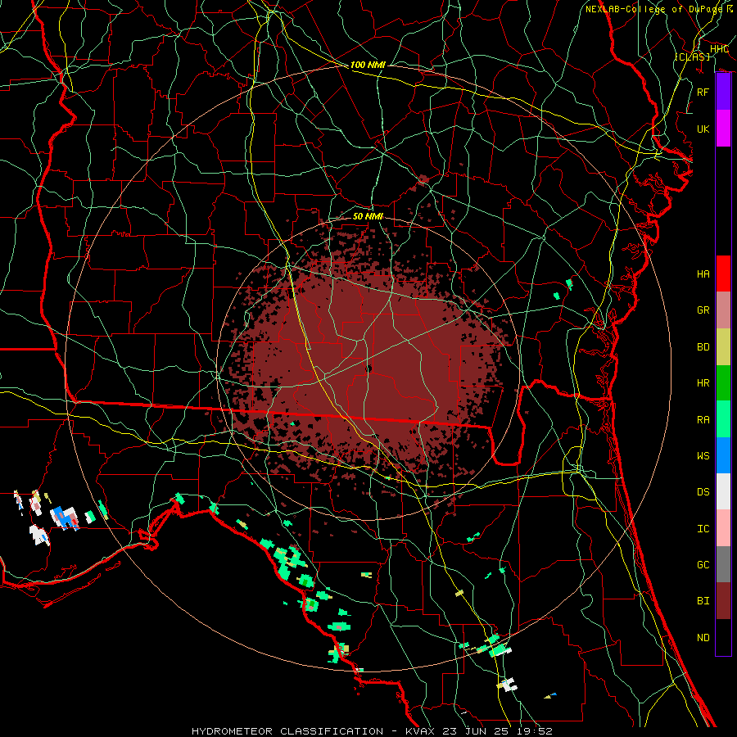737x737 pixels.
Task: Click the DS white legend swatch
Action: 723,491
